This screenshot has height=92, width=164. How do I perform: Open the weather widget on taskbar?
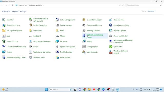pos(5,89)
